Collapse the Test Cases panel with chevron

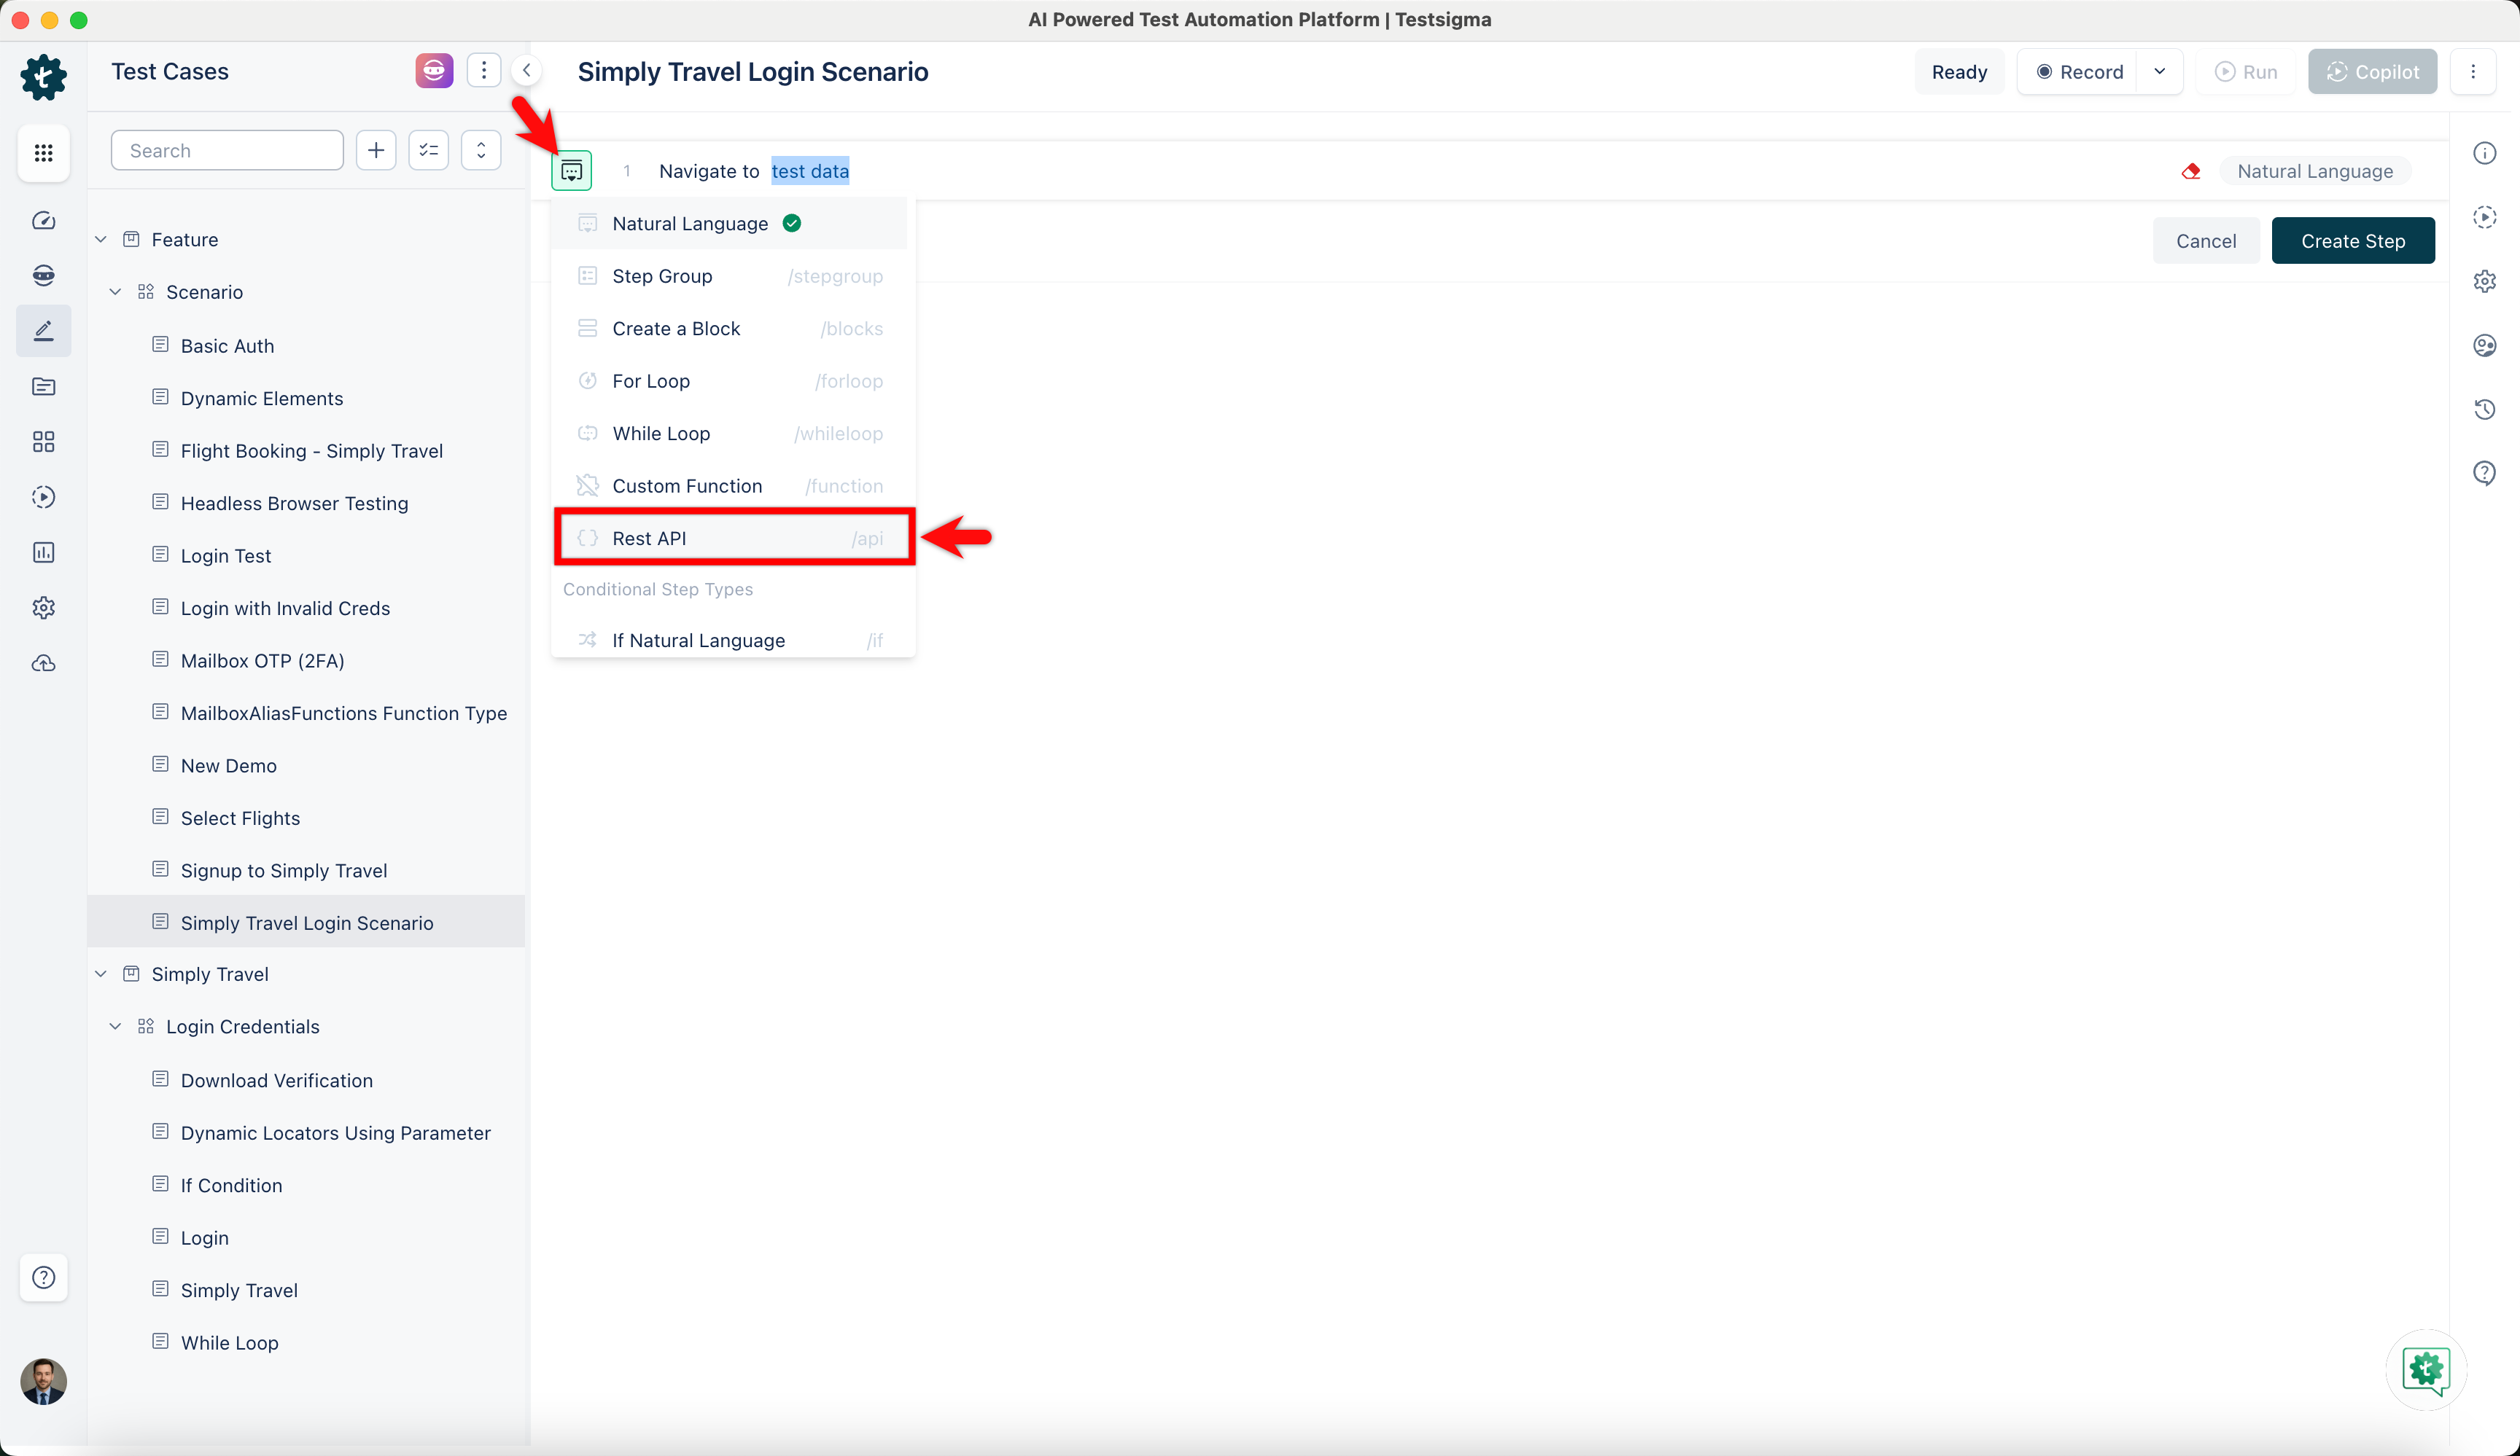[526, 71]
